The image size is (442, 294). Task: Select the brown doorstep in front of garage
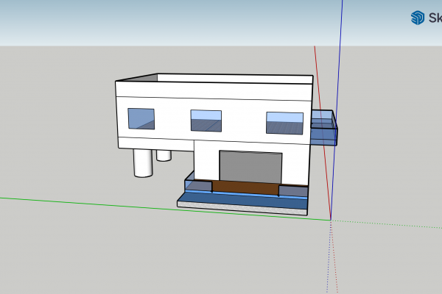coord(245,187)
